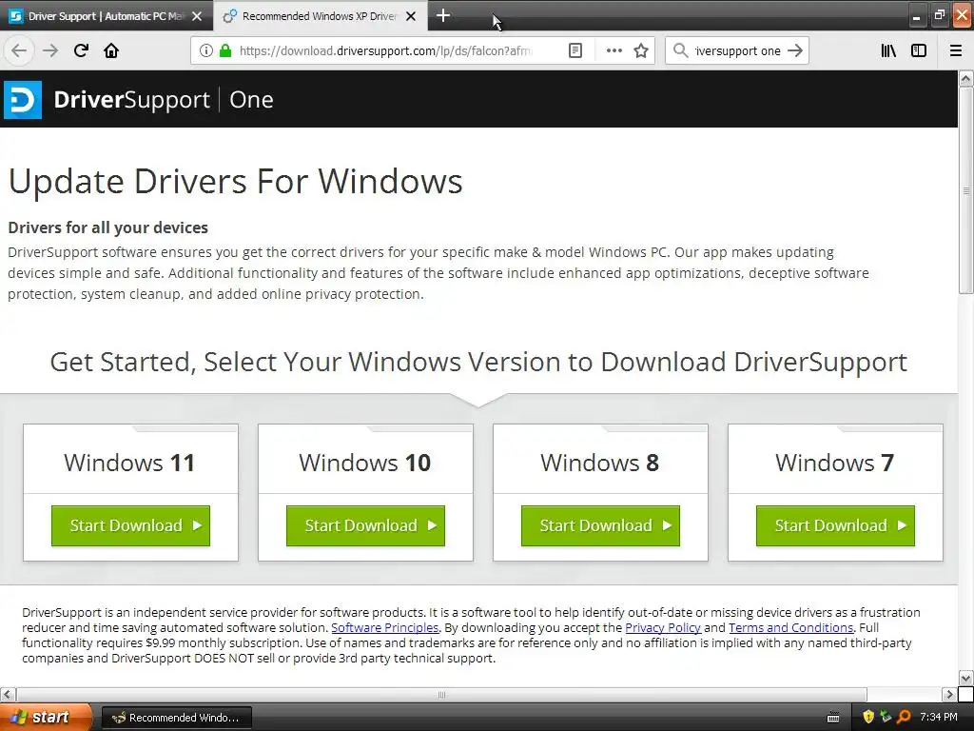Click 'Update Drivers For Windows' heading
The height and width of the screenshot is (731, 974).
click(x=236, y=182)
